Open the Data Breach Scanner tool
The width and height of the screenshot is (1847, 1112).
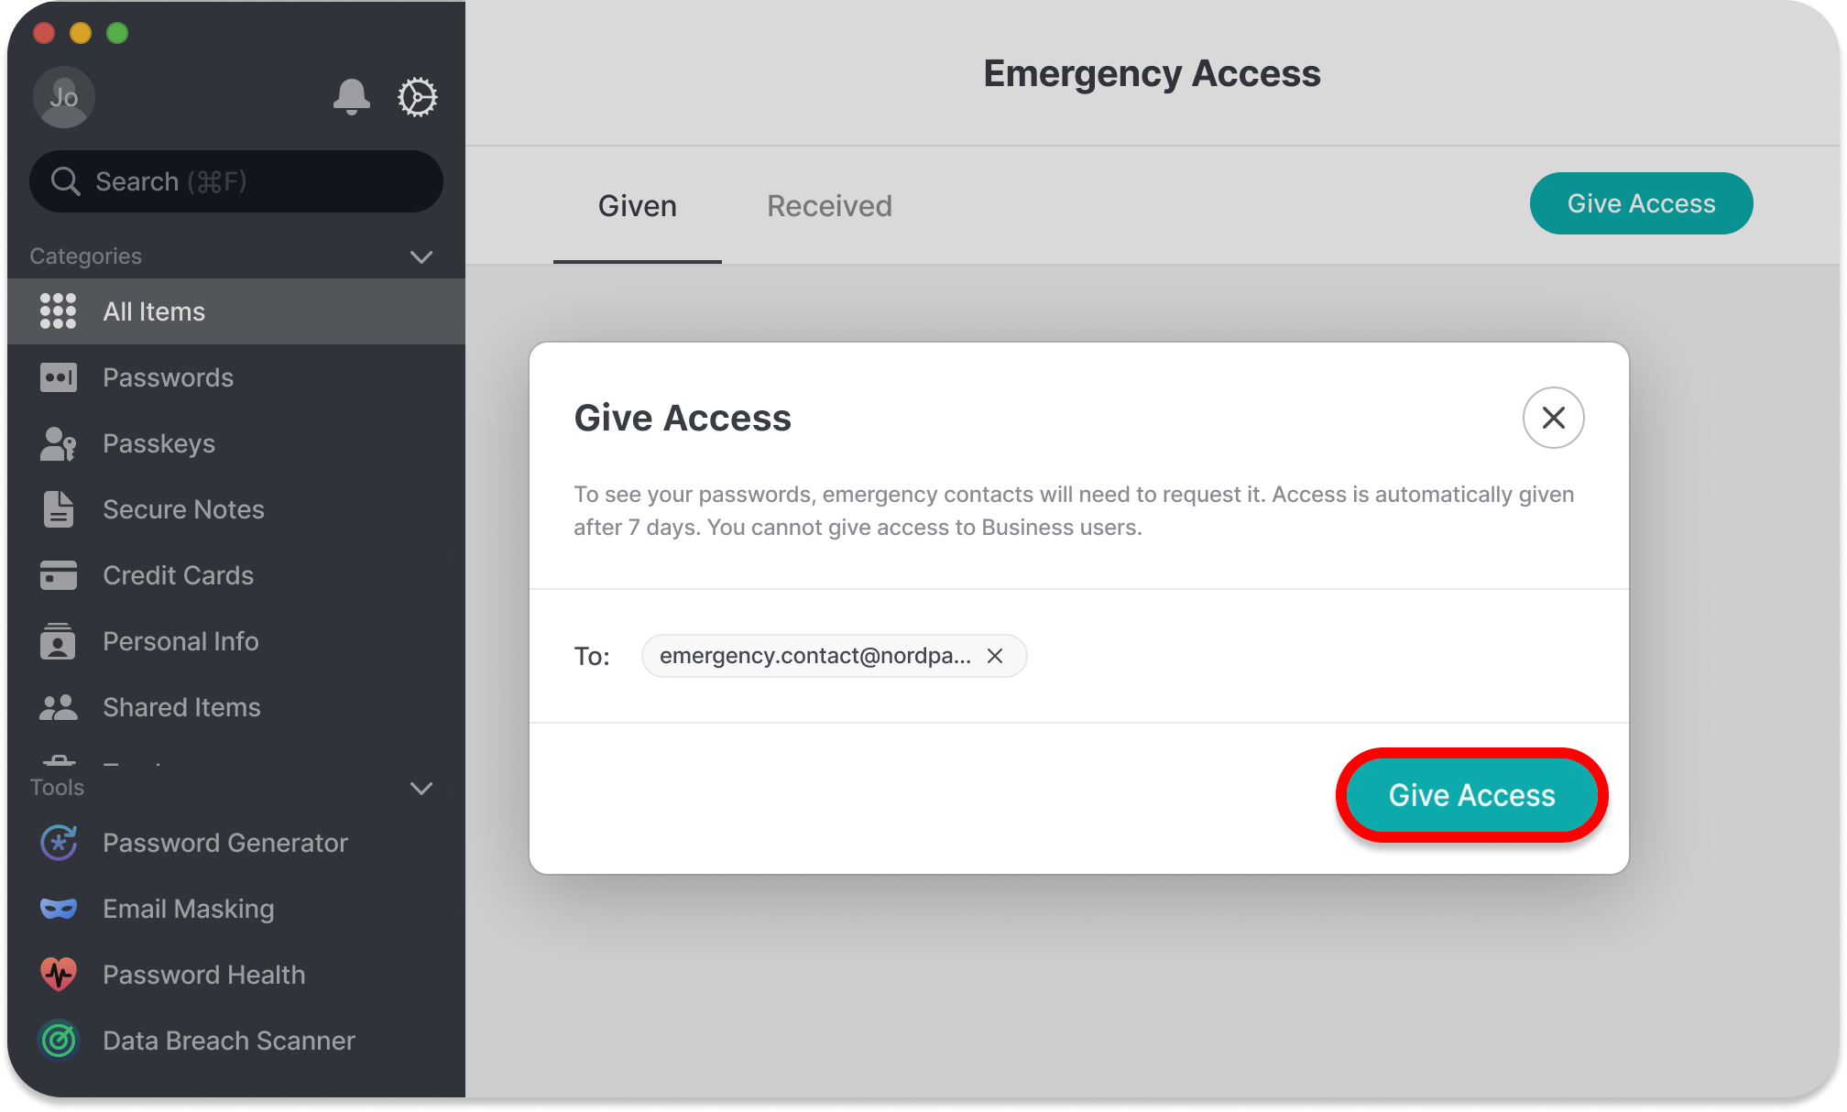pos(229,1041)
